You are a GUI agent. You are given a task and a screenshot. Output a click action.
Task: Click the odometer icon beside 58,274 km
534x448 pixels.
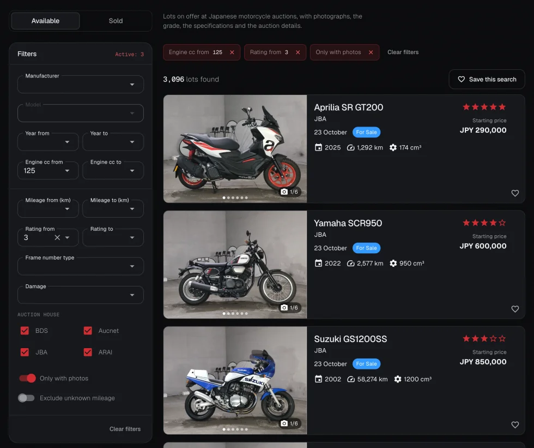click(351, 379)
